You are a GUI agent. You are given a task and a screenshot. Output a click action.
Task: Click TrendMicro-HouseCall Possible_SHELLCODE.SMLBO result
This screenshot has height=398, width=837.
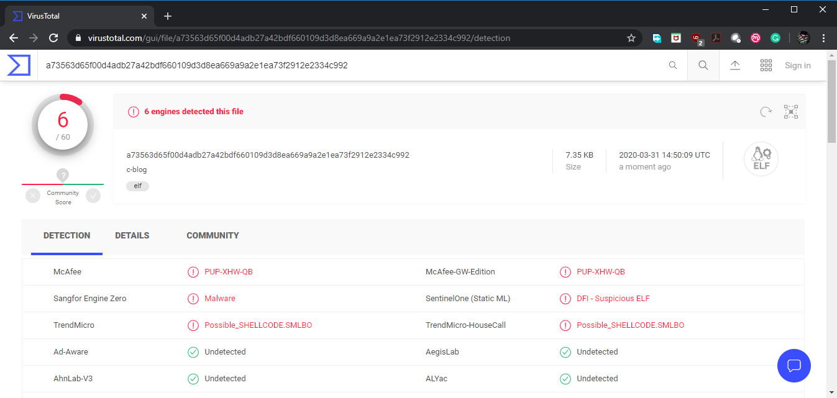[x=630, y=325]
